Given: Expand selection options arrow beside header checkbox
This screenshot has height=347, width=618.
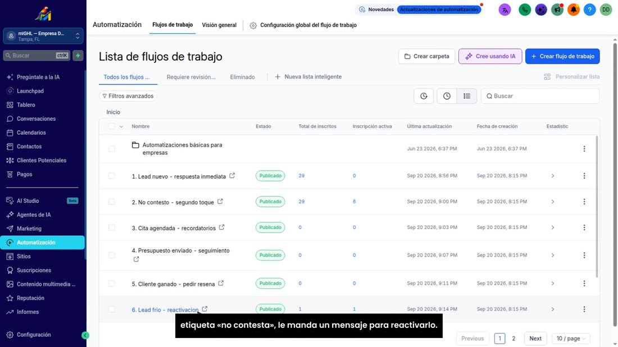Looking at the screenshot, I should [x=121, y=126].
